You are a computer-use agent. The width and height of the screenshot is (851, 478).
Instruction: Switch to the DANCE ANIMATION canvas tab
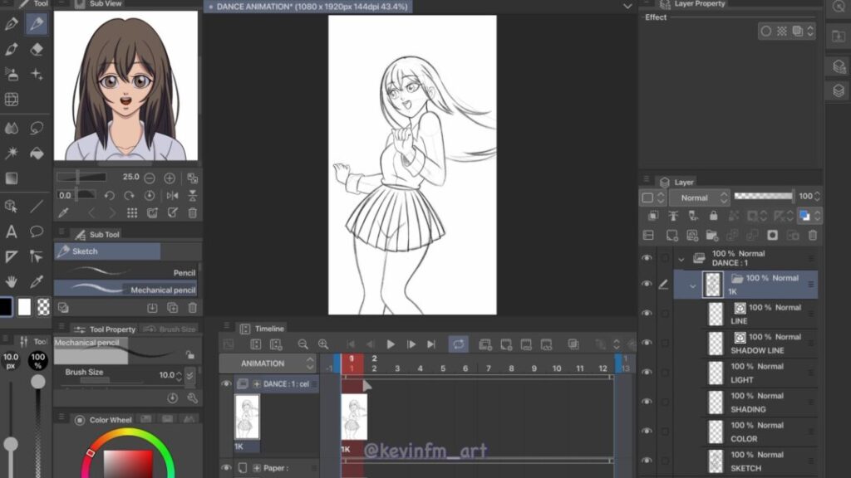point(307,7)
